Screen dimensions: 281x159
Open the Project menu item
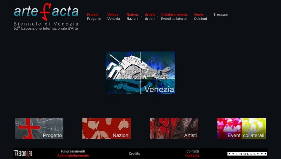pos(93,15)
